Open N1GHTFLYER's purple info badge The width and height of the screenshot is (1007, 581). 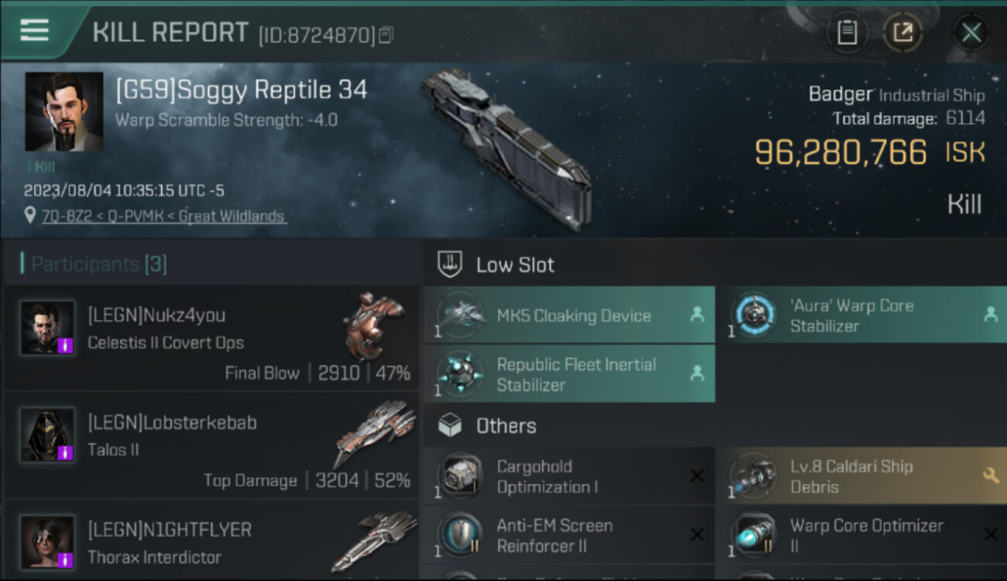65,559
